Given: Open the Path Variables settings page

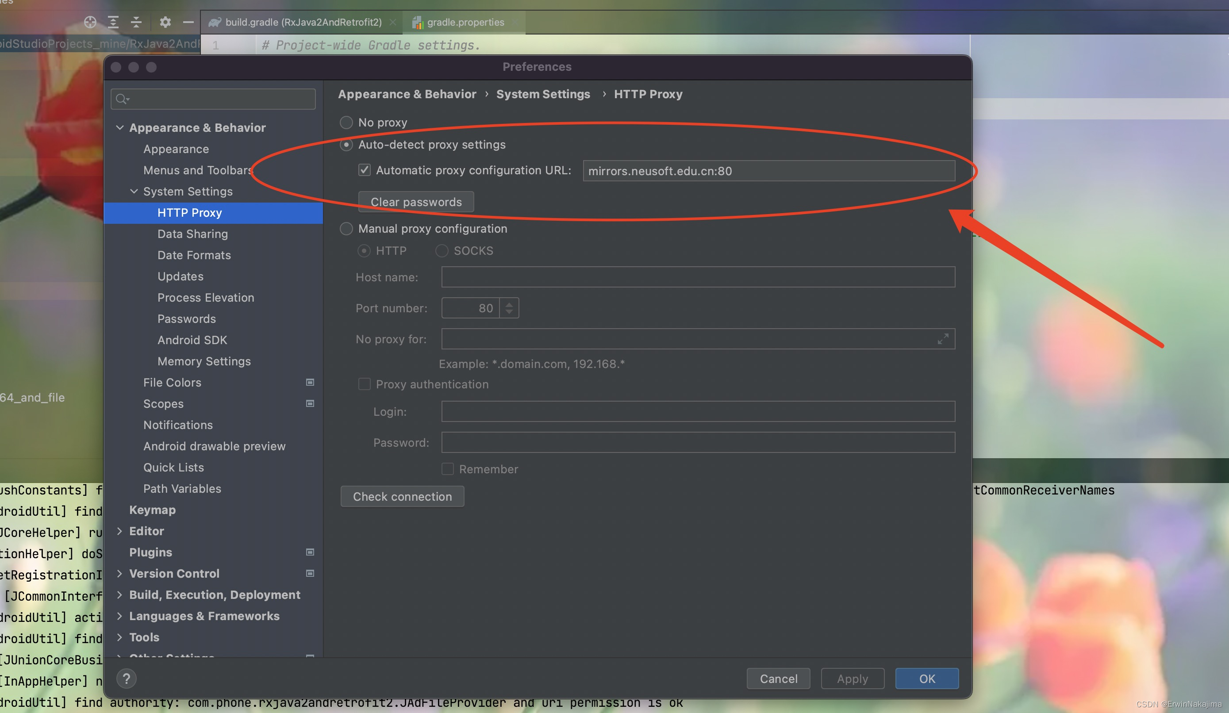Looking at the screenshot, I should tap(182, 489).
